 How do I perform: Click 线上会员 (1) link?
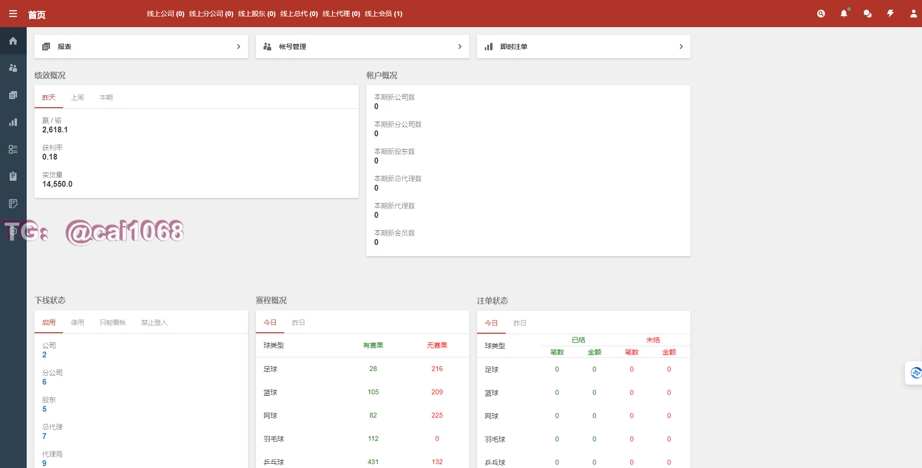coord(383,14)
